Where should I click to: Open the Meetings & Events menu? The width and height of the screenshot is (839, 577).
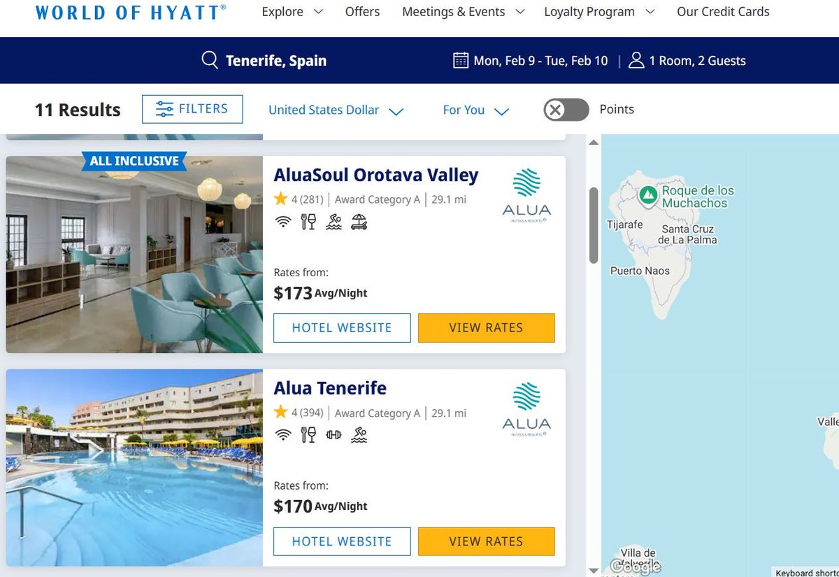(x=461, y=11)
